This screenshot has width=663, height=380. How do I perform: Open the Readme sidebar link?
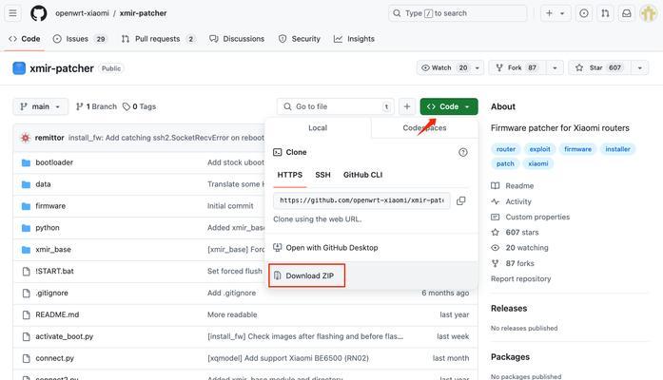coord(513,186)
